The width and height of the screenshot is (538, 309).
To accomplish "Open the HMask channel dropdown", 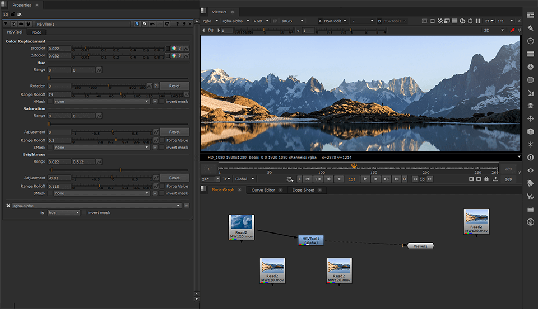I will 101,102.
